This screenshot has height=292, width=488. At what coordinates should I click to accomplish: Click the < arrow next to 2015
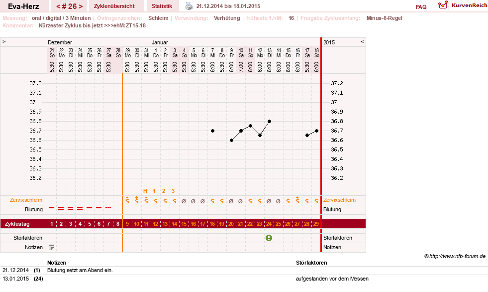362,41
